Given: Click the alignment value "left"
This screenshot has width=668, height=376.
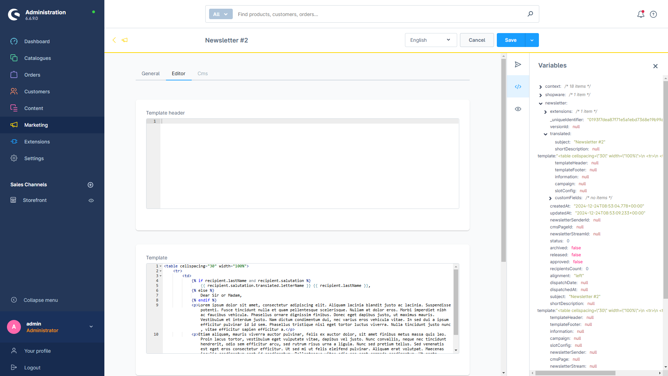Looking at the screenshot, I should [x=579, y=276].
